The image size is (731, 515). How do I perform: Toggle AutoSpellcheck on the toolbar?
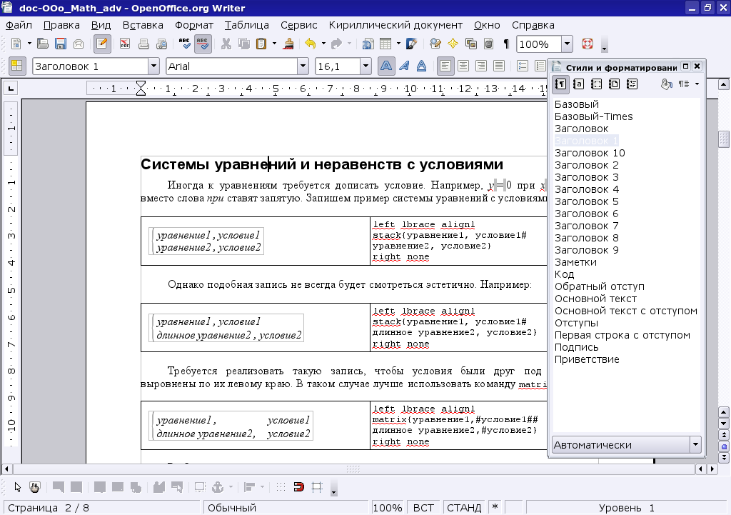pyautogui.click(x=203, y=44)
